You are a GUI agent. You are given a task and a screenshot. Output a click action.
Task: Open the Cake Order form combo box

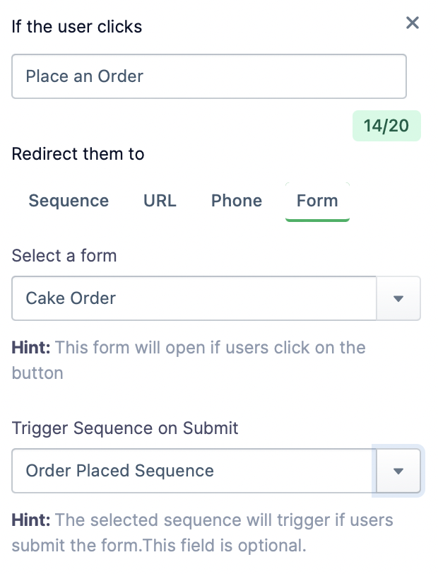point(194,298)
